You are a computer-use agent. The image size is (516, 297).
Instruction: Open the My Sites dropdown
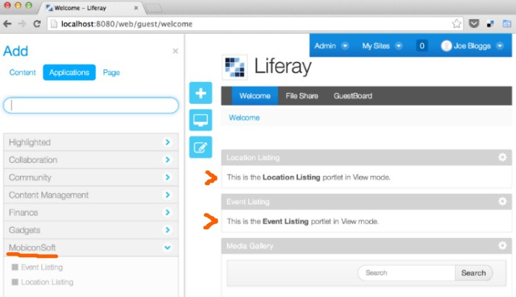pos(382,46)
